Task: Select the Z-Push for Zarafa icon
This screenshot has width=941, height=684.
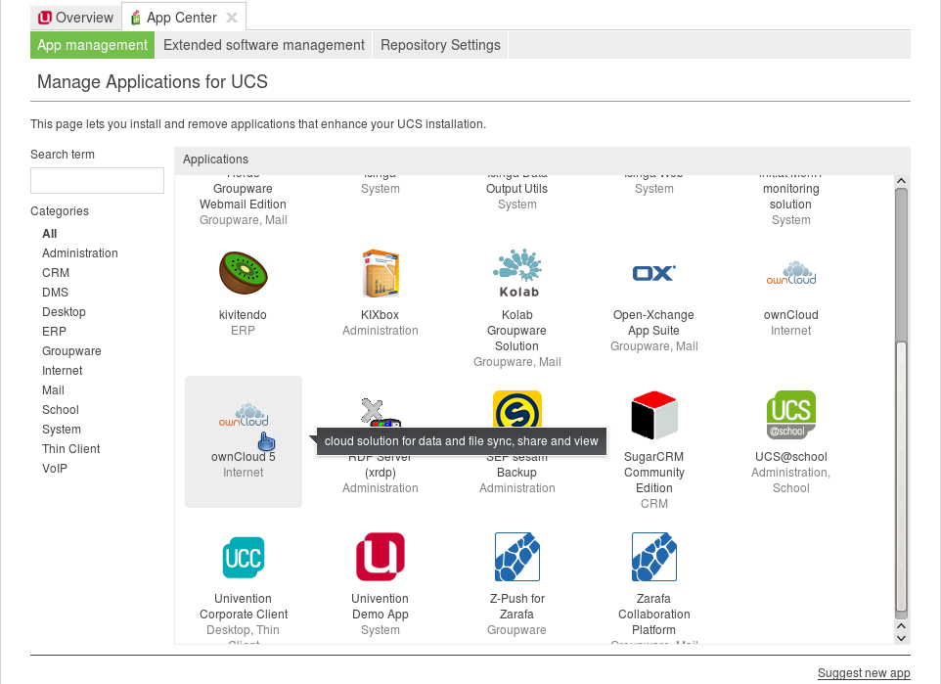Action: 516,556
